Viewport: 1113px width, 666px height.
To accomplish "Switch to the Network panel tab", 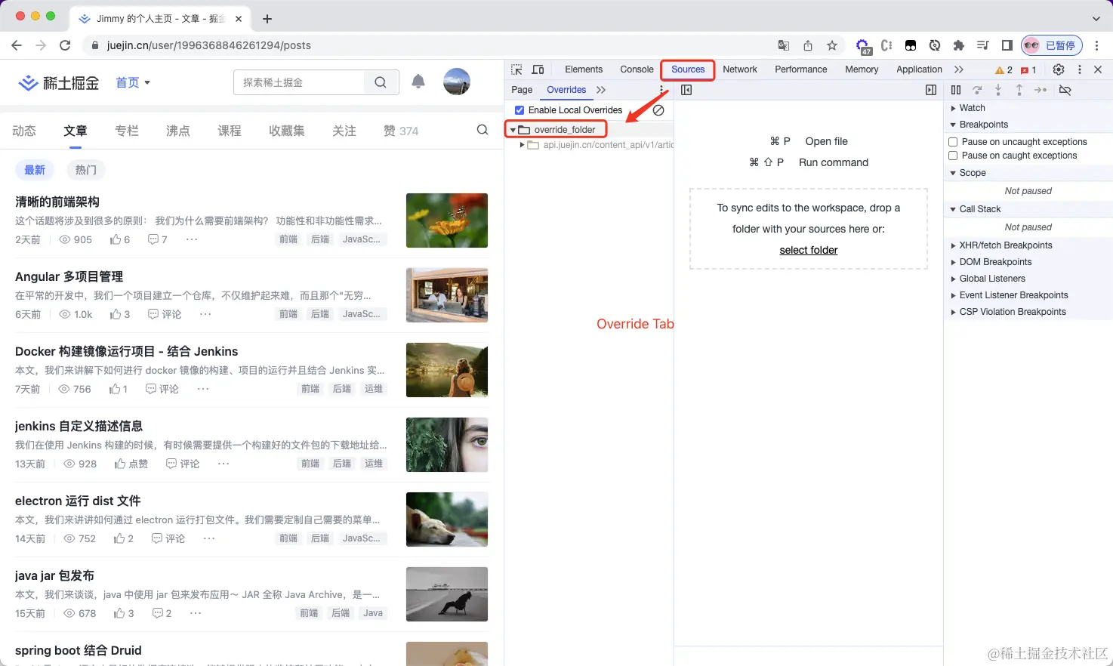I will pyautogui.click(x=740, y=69).
